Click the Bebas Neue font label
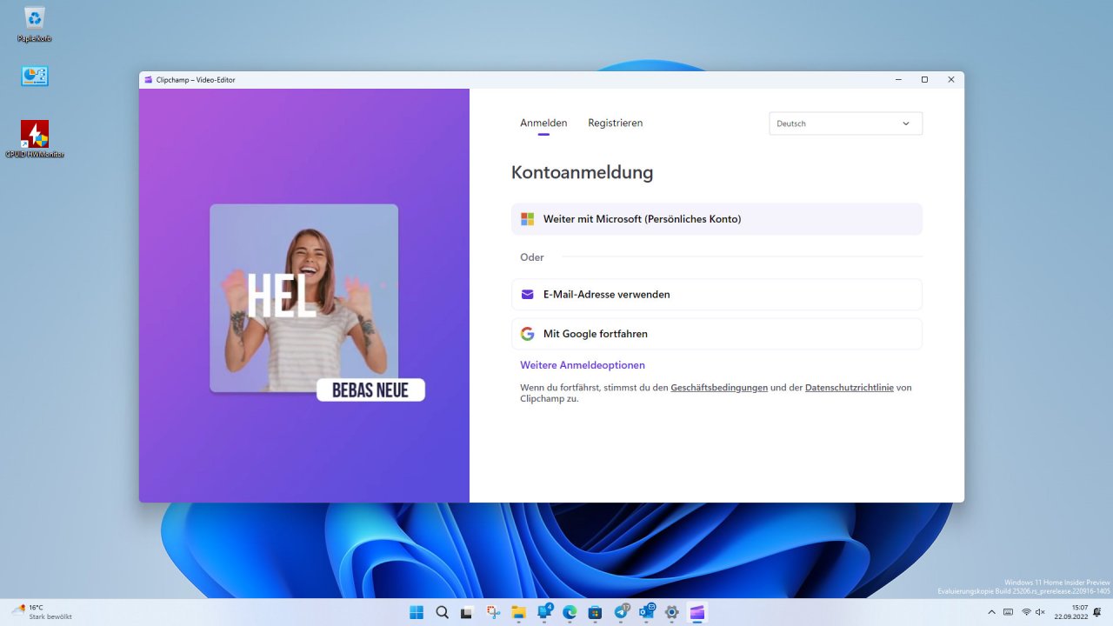The image size is (1113, 626). tap(370, 390)
